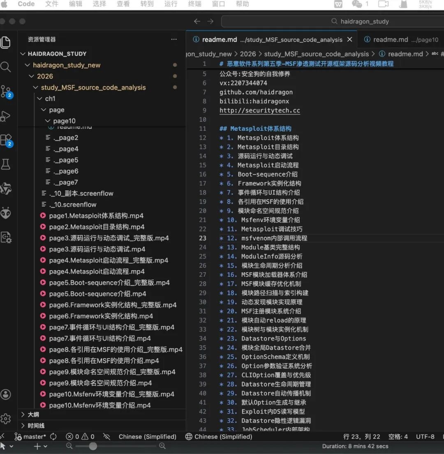Screen dimensions: 444x454
Task: Click the camera icon in macOS menu bar
Action: click(383, 4)
